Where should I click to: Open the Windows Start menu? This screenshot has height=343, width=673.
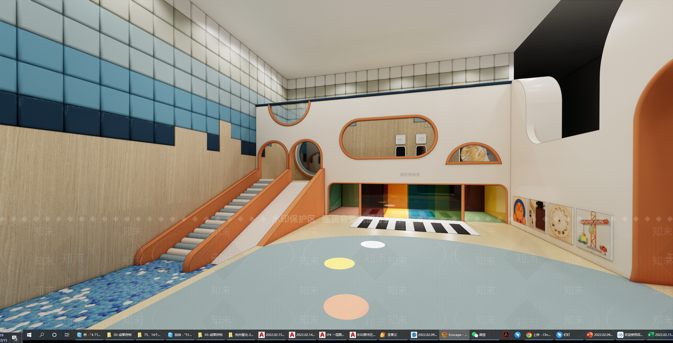(x=29, y=335)
